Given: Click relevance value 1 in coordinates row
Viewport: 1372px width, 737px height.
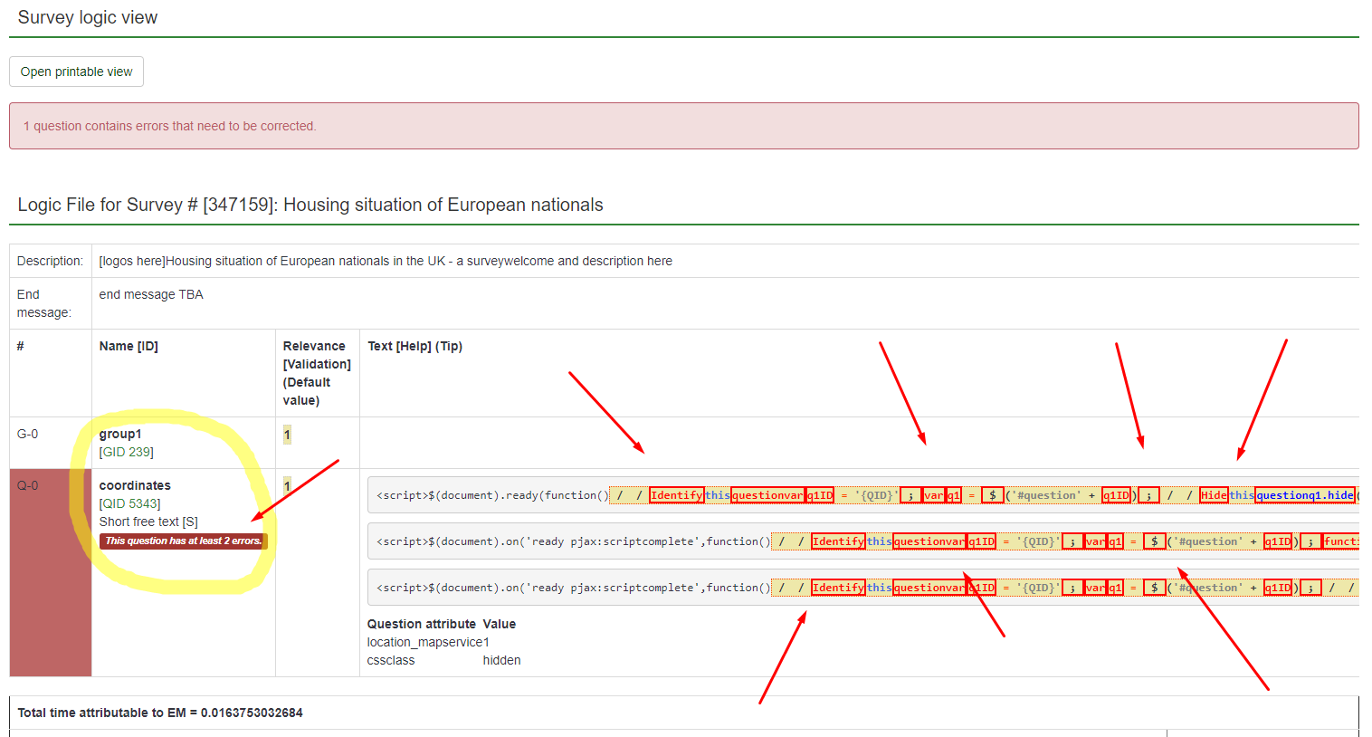Looking at the screenshot, I should click(x=287, y=486).
